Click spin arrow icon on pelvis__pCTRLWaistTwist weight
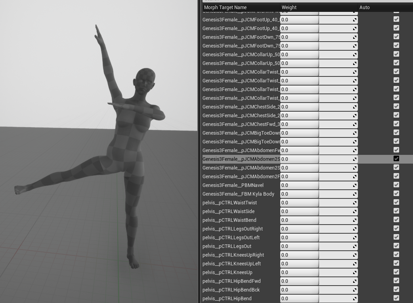Image resolution: width=413 pixels, height=303 pixels. click(355, 203)
